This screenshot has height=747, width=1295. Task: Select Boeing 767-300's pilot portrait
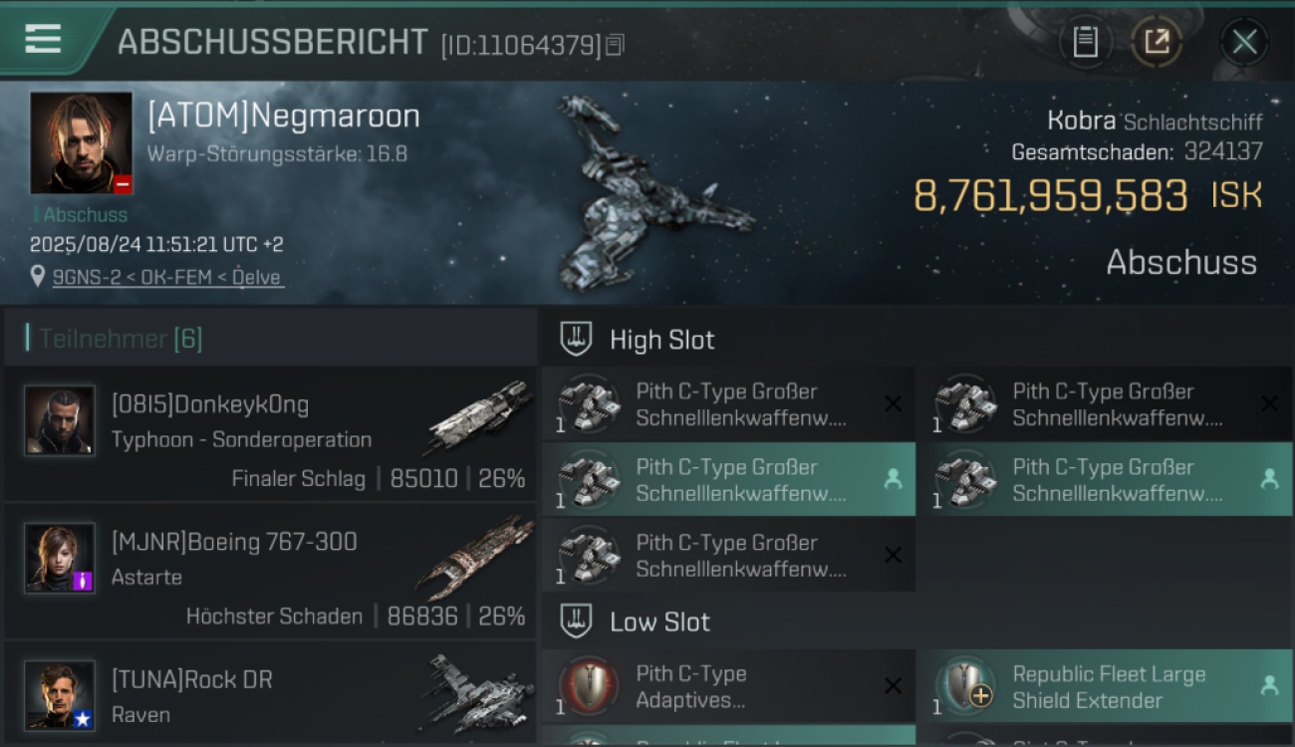pos(60,559)
